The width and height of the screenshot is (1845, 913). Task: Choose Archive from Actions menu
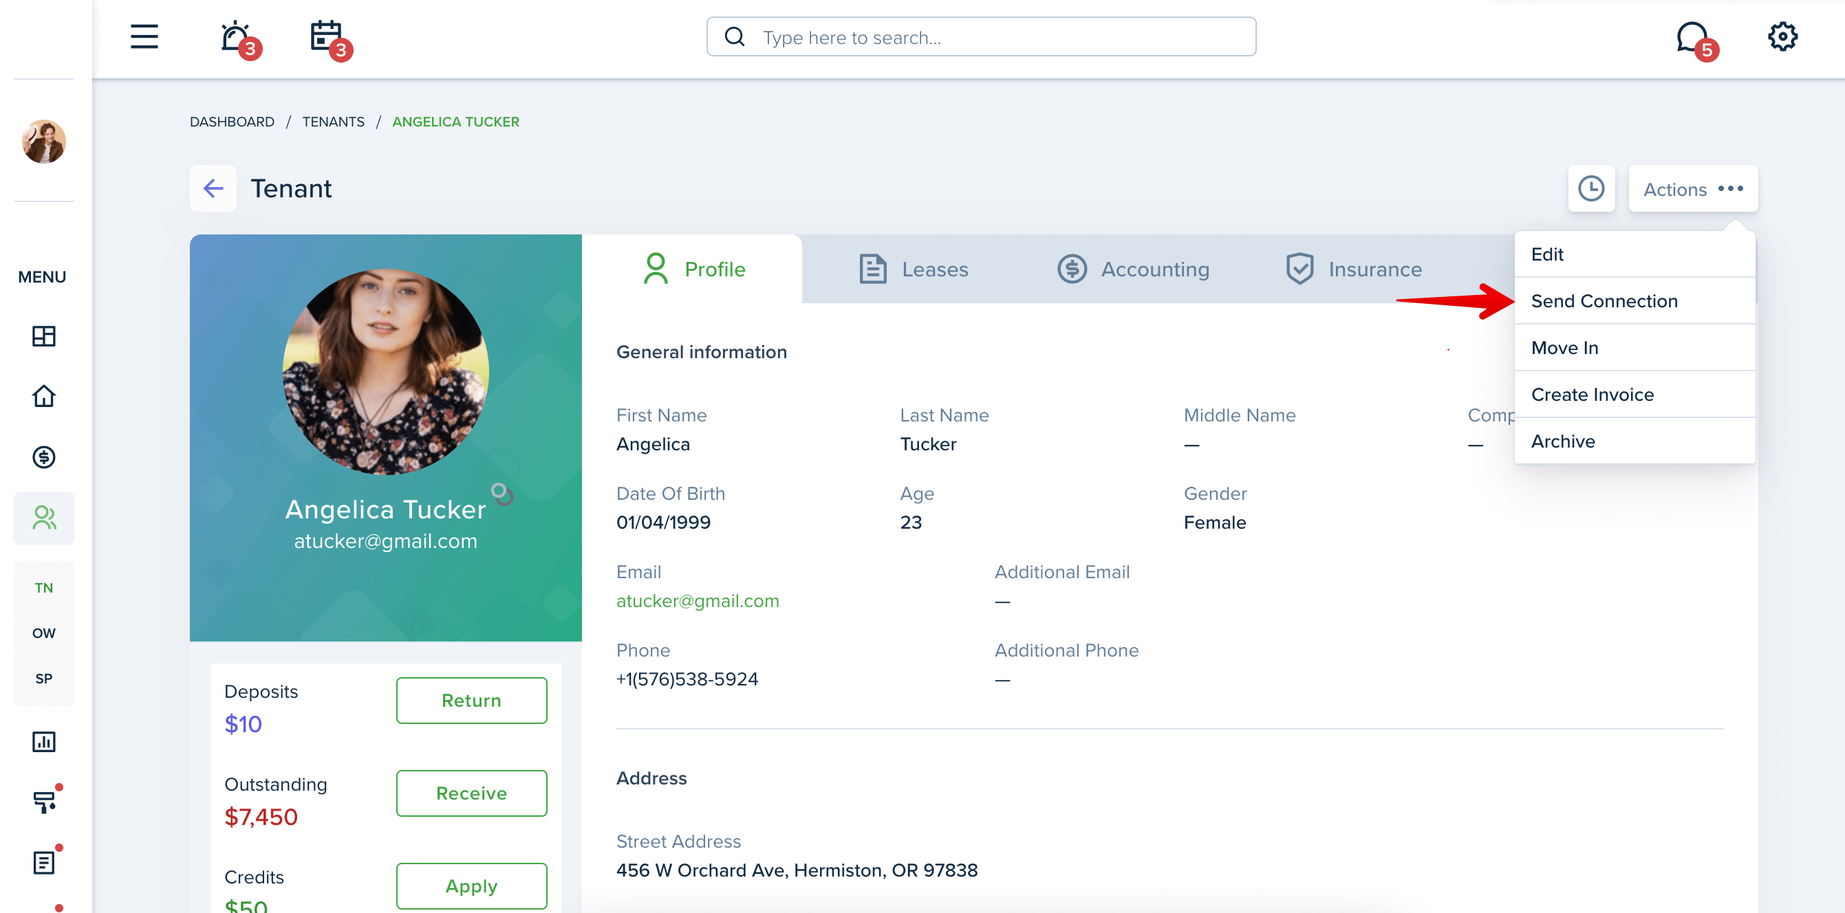pyautogui.click(x=1634, y=441)
